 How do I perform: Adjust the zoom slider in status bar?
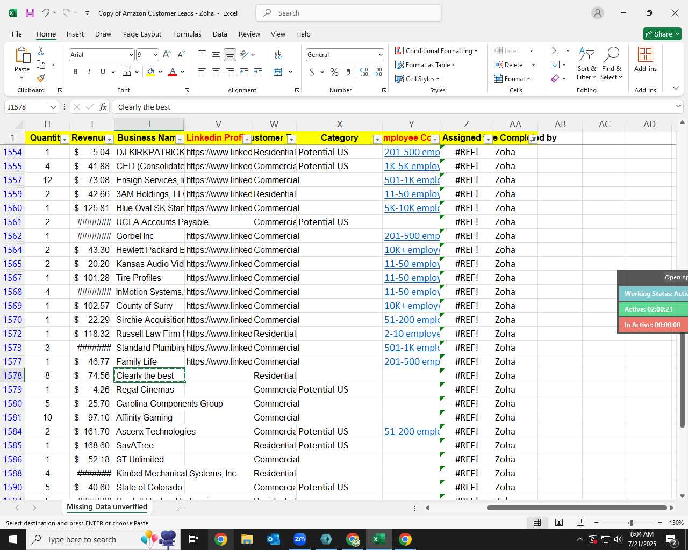pyautogui.click(x=631, y=523)
